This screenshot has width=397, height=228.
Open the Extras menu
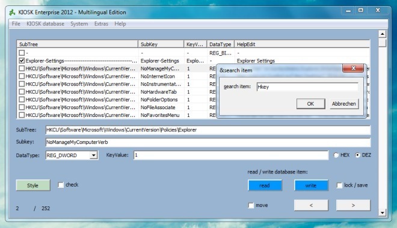(101, 24)
